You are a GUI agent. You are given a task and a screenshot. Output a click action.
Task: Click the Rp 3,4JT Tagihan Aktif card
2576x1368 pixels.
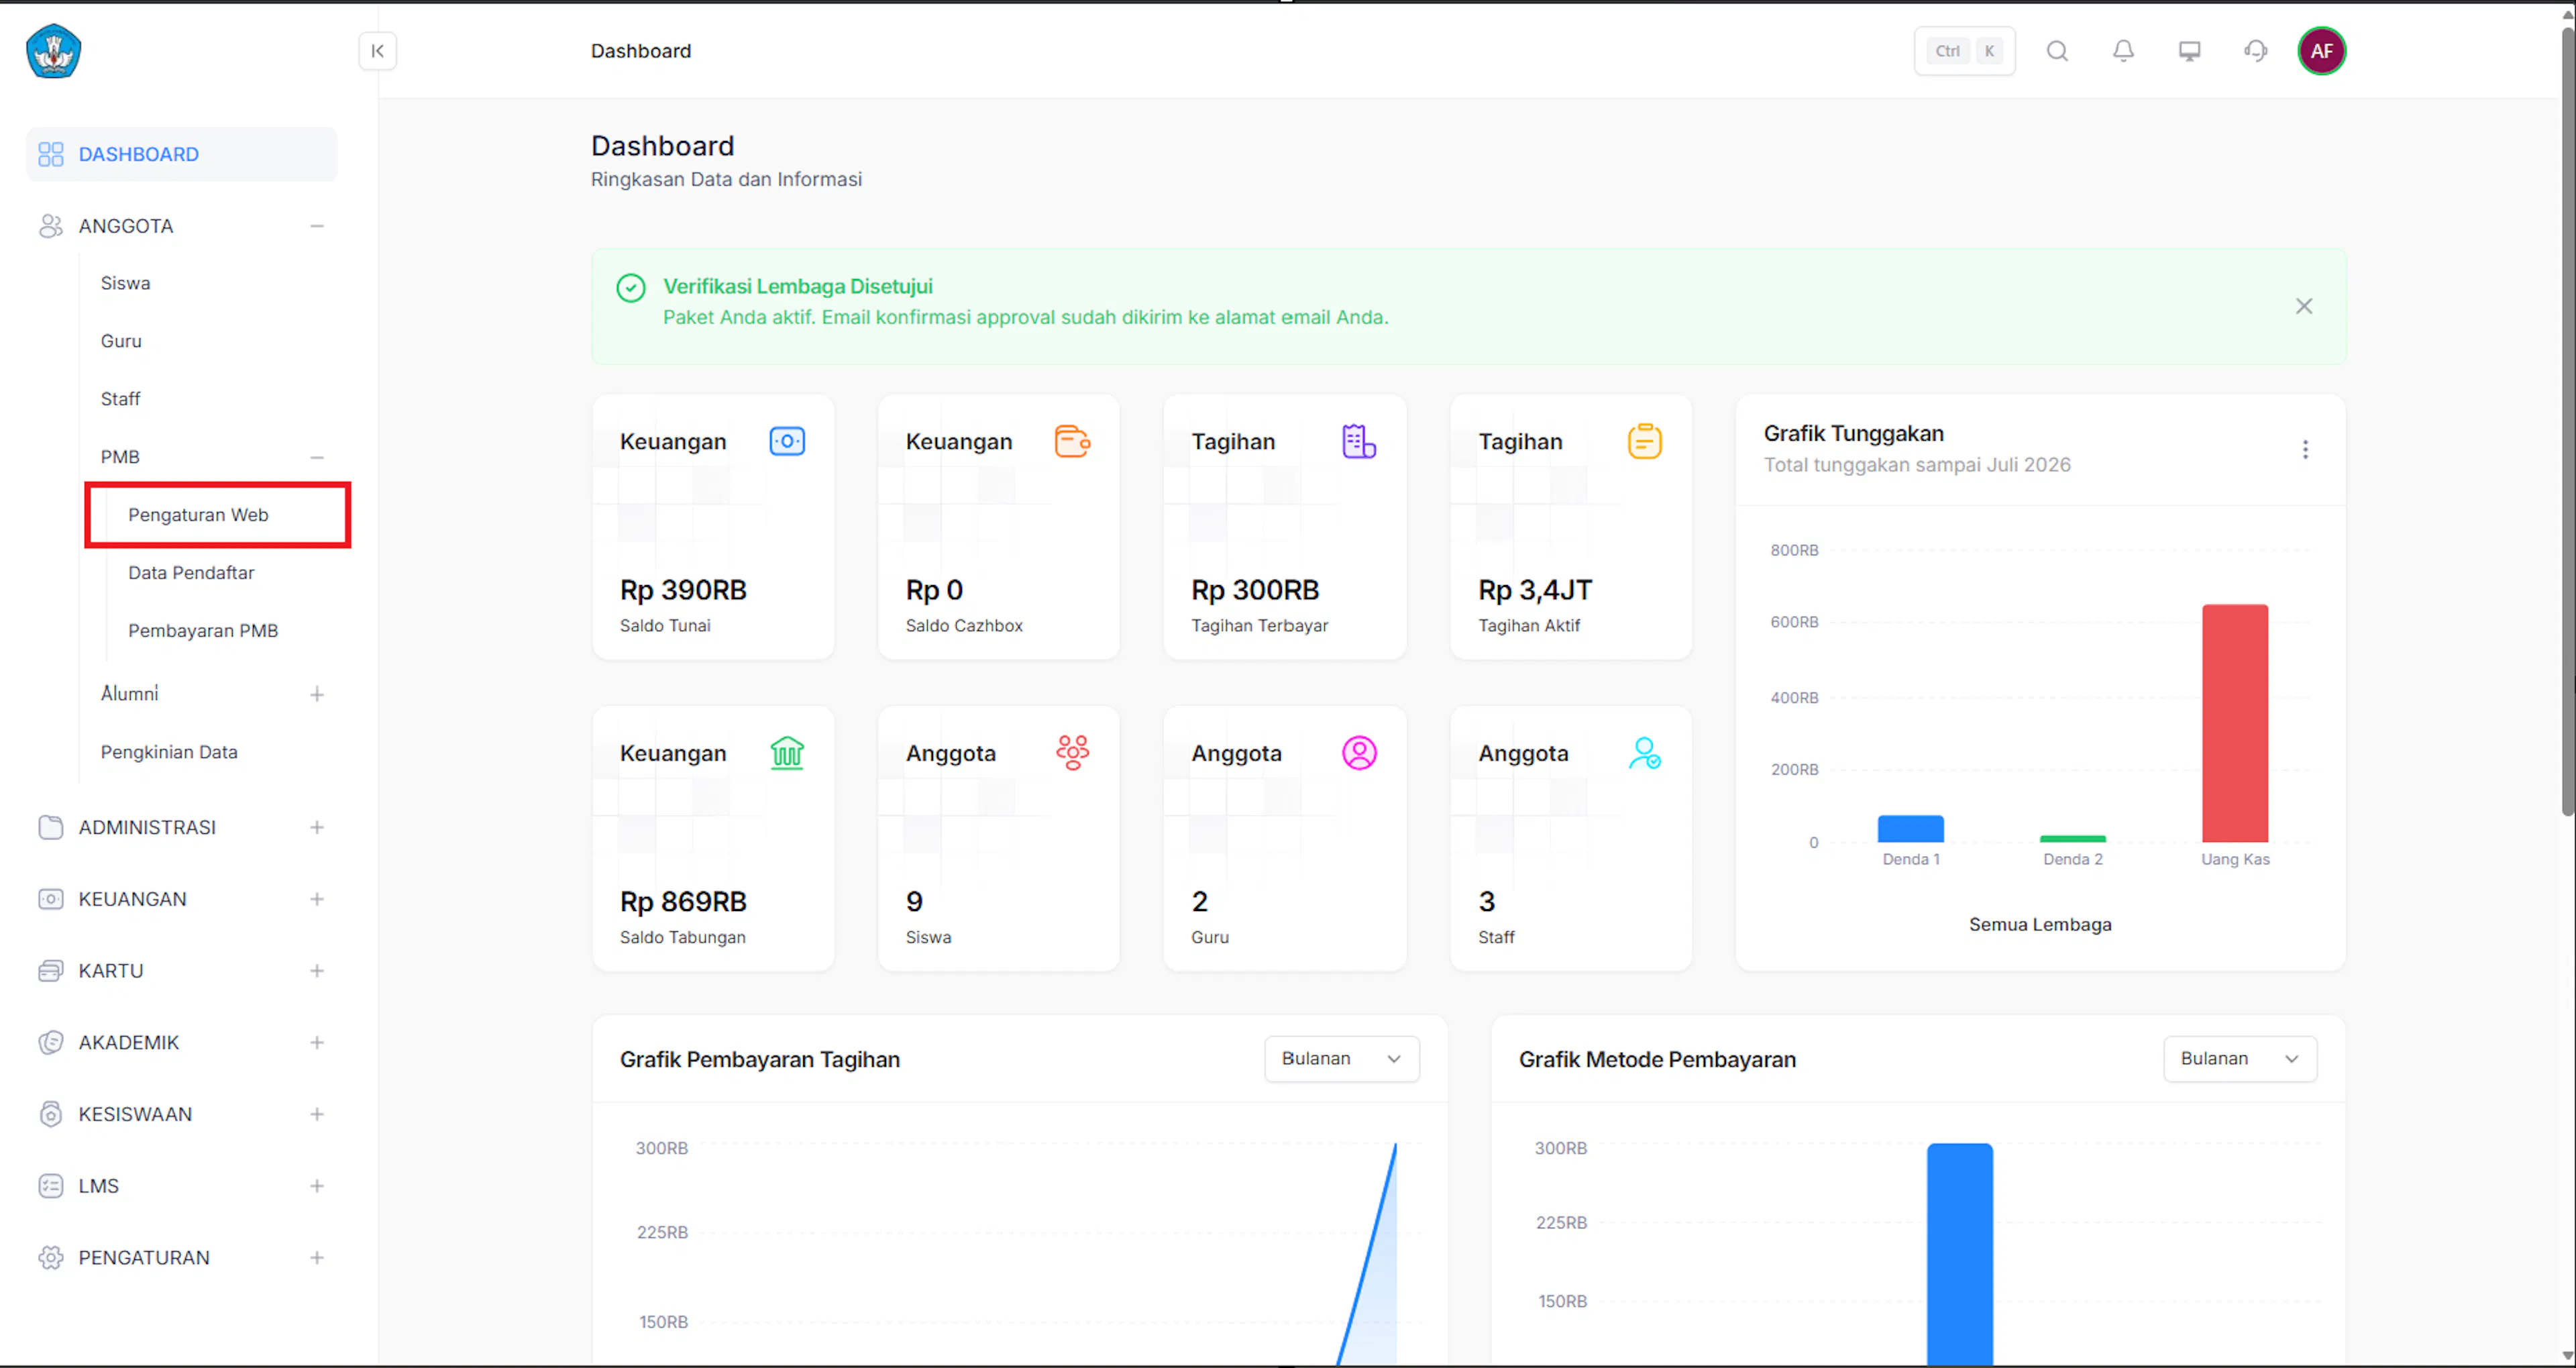pos(1571,527)
